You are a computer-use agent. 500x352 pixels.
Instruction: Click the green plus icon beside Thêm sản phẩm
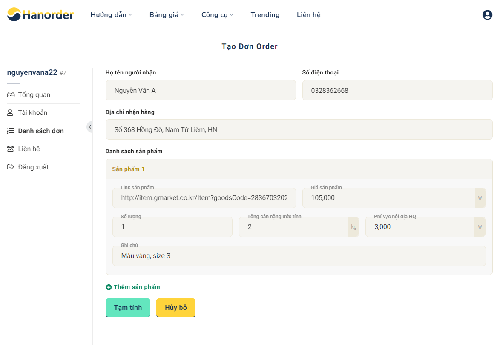tap(109, 287)
